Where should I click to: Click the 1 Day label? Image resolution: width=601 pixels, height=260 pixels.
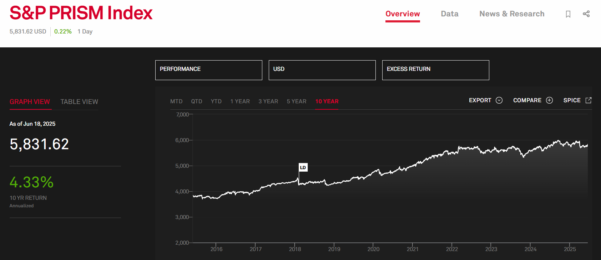tap(85, 31)
